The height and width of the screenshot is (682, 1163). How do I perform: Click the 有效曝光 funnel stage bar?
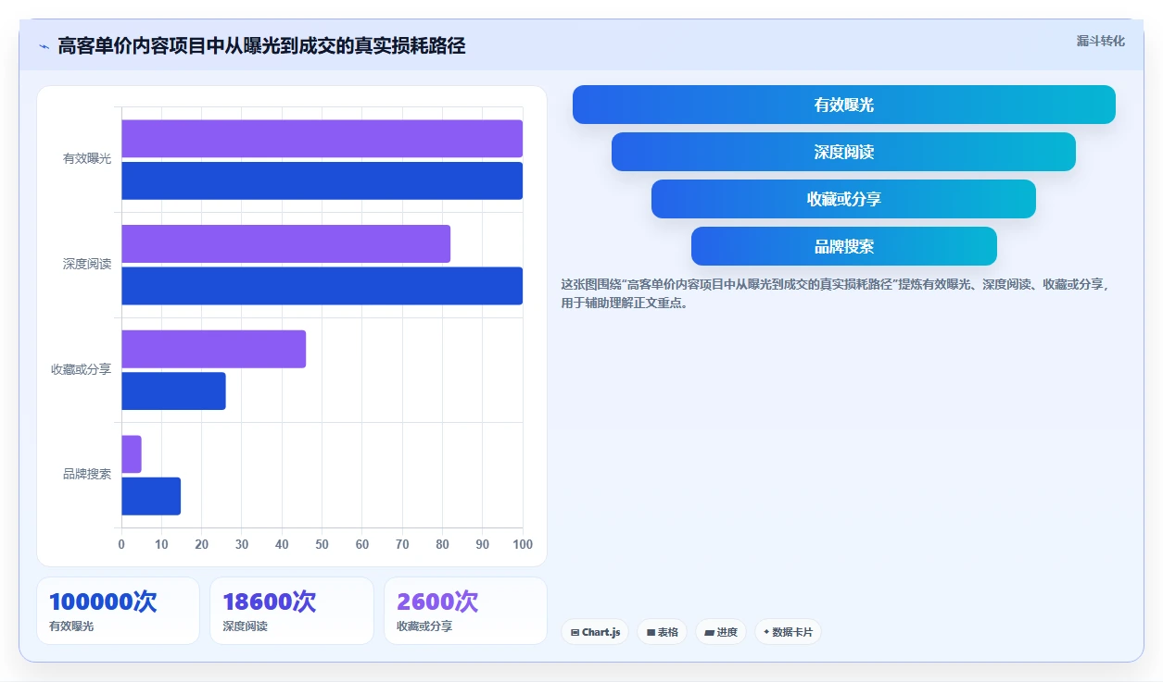click(844, 105)
